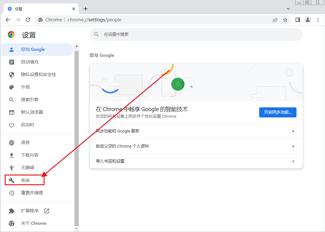325x232 pixels.
Task: Click the 系统 label
Action: [25, 180]
